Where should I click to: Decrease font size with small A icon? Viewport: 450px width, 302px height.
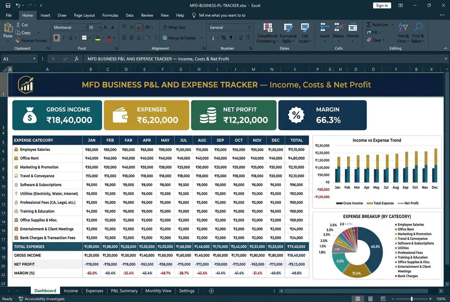click(x=112, y=28)
